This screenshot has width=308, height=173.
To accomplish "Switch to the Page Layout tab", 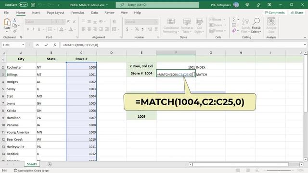I will [x=56, y=12].
